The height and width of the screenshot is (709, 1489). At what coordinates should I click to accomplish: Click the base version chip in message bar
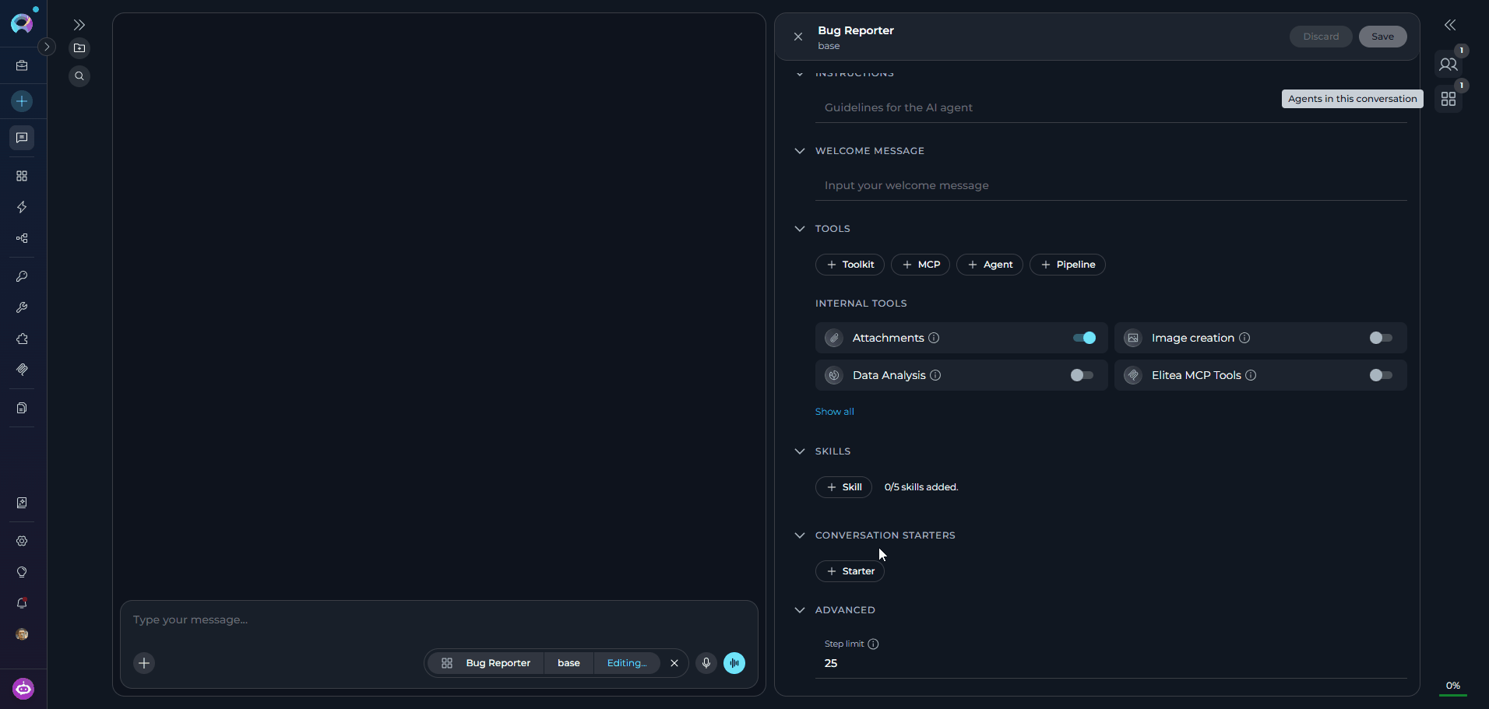click(568, 663)
